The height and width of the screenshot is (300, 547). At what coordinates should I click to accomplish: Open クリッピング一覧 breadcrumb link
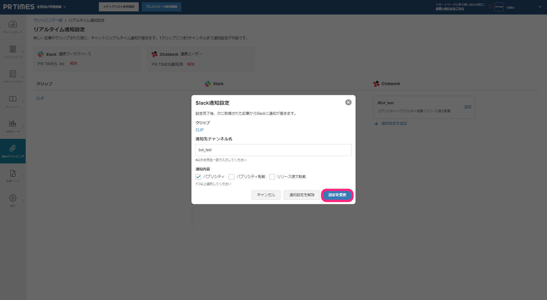tap(48, 20)
